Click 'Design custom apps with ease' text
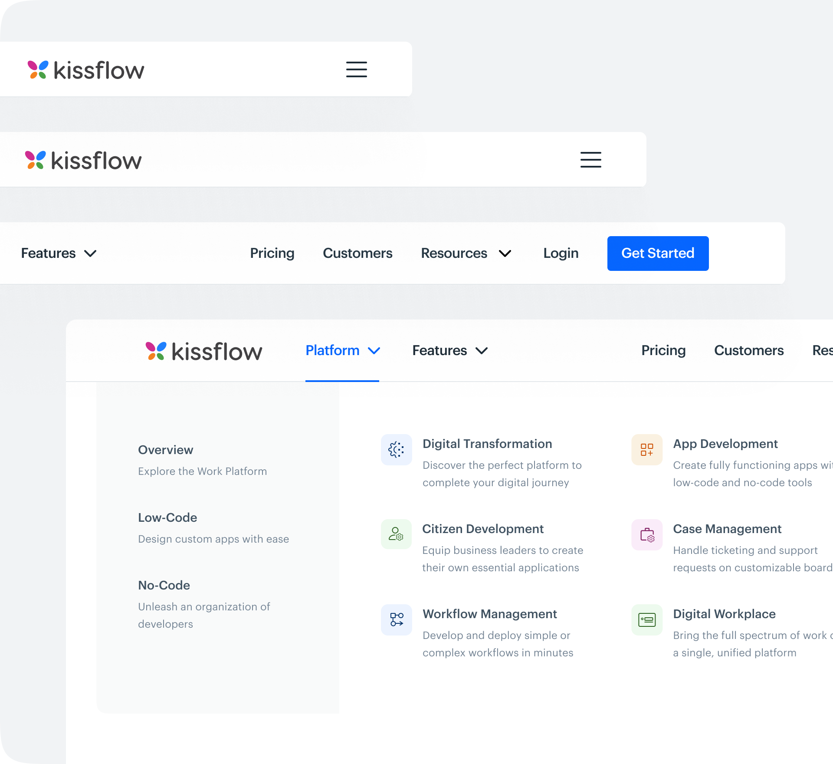The image size is (833, 764). click(213, 539)
